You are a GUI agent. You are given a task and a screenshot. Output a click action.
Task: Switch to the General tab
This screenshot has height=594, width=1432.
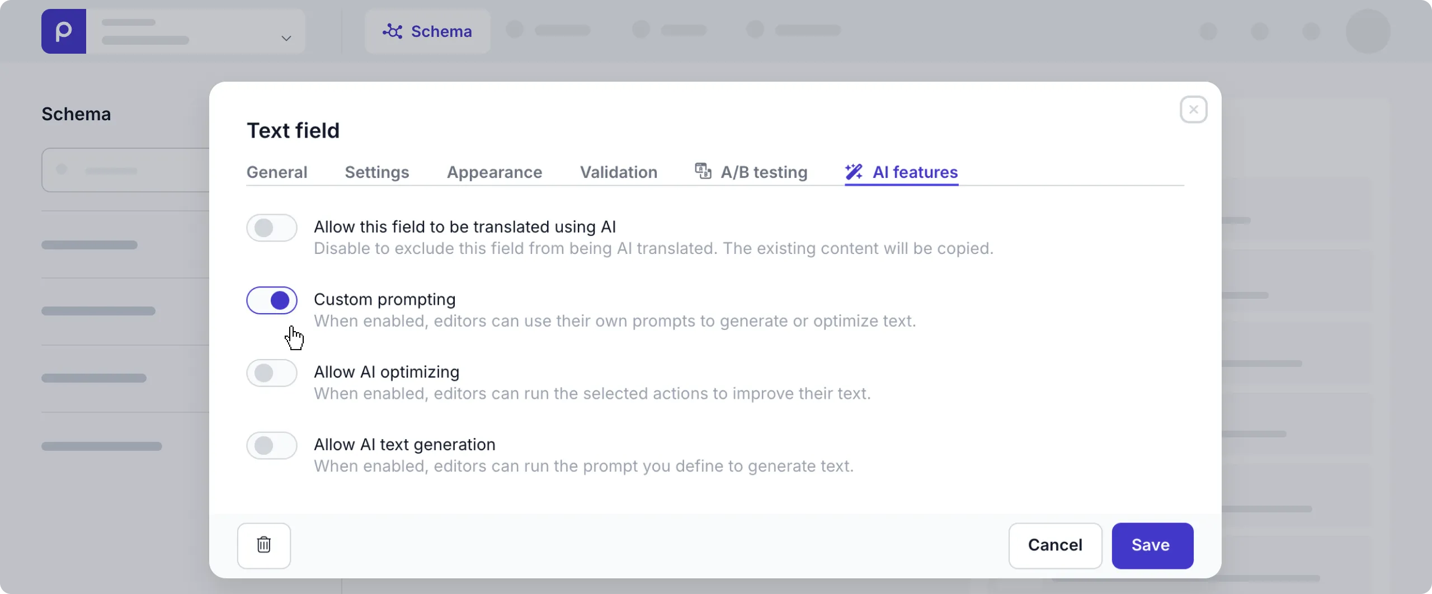point(277,172)
